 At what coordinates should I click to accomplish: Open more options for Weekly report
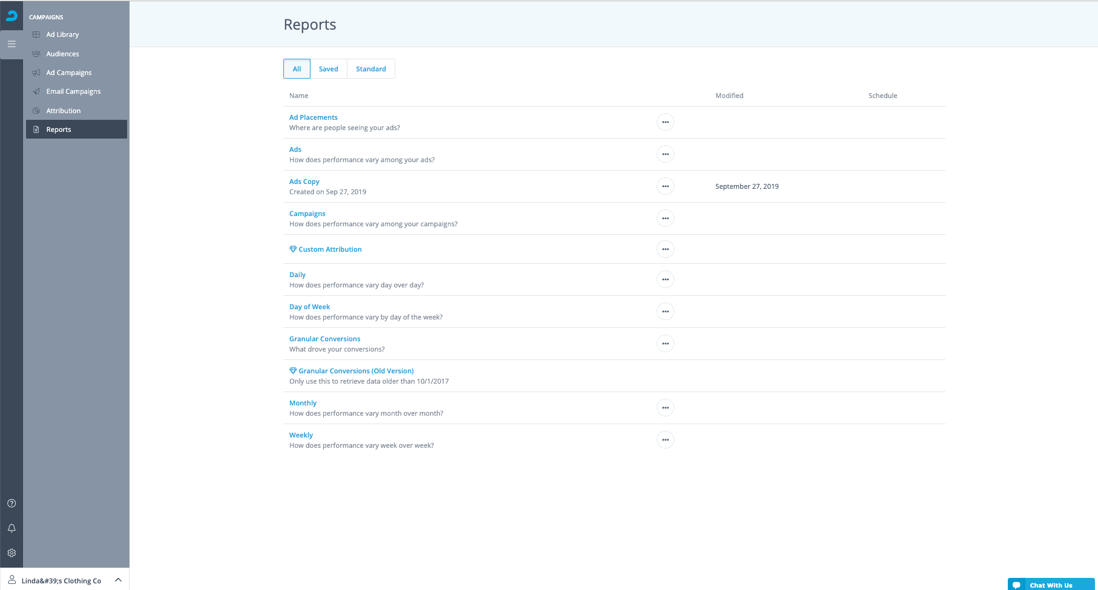(665, 440)
